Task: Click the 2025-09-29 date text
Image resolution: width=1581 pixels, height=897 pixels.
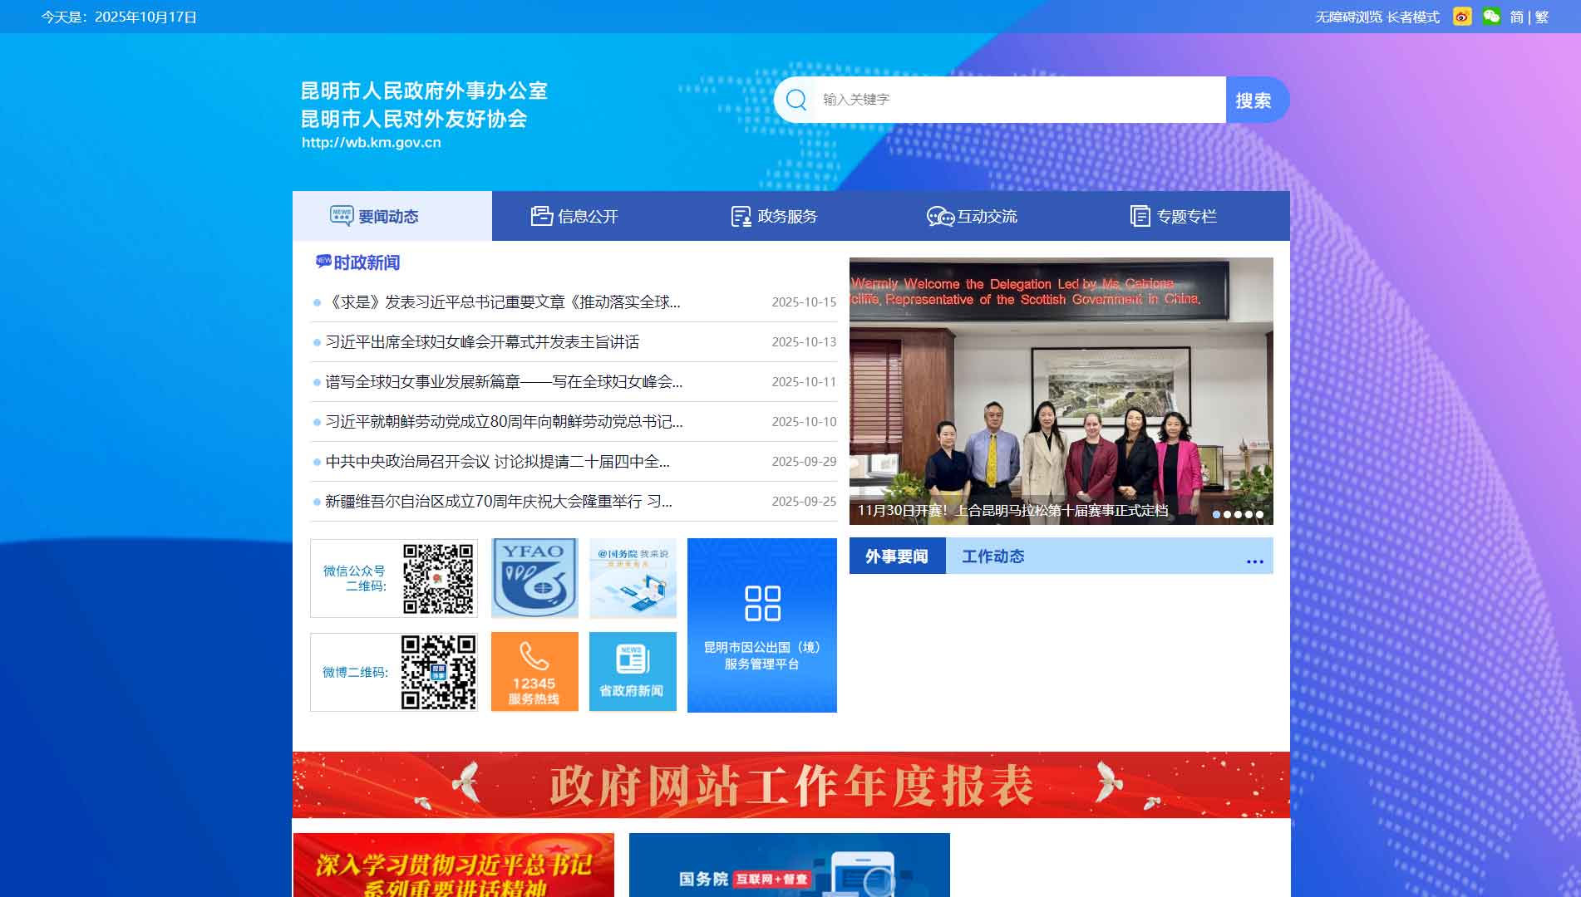Action: [804, 462]
